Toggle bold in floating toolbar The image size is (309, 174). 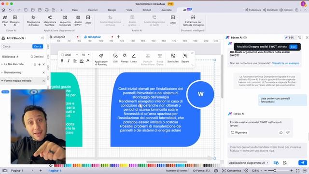[62, 61]
